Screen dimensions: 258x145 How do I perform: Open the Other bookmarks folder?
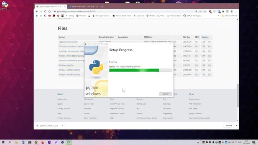coord(230,16)
